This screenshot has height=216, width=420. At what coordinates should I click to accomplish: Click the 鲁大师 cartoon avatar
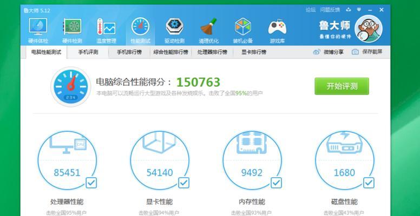[369, 28]
